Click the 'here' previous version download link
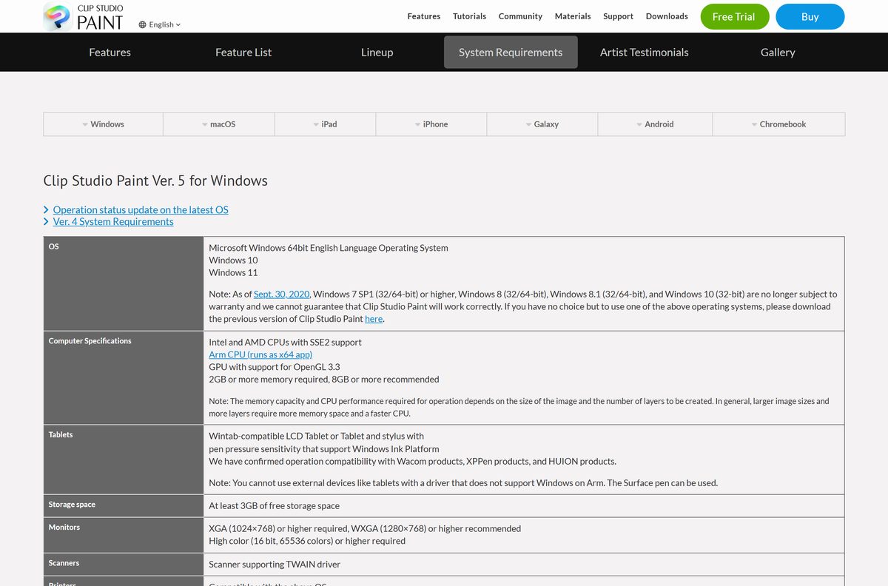Viewport: 888px width, 586px height. (374, 319)
